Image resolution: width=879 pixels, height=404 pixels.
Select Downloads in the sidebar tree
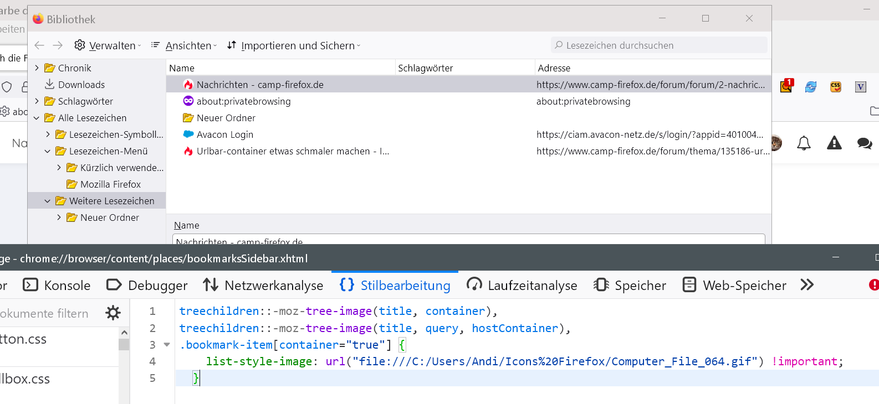(81, 85)
